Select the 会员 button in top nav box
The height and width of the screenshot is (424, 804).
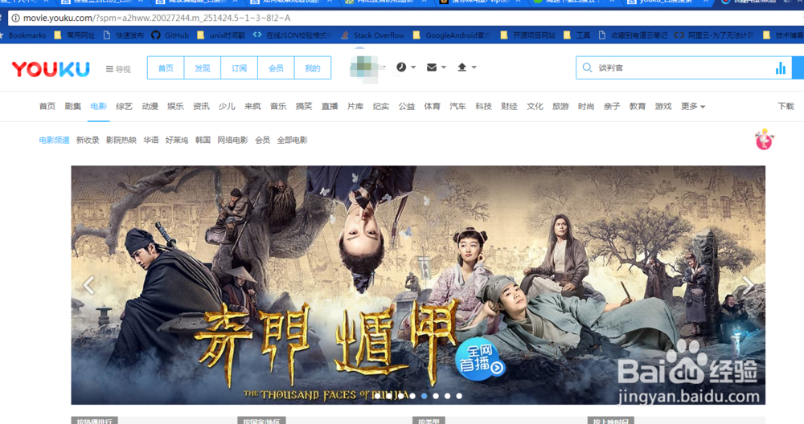tap(276, 68)
